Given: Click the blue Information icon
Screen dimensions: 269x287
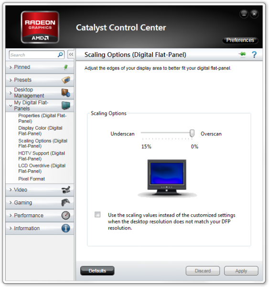Looking at the screenshot, I should pyautogui.click(x=65, y=228).
